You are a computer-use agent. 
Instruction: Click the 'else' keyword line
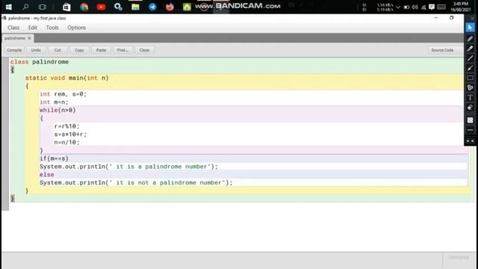[46, 174]
